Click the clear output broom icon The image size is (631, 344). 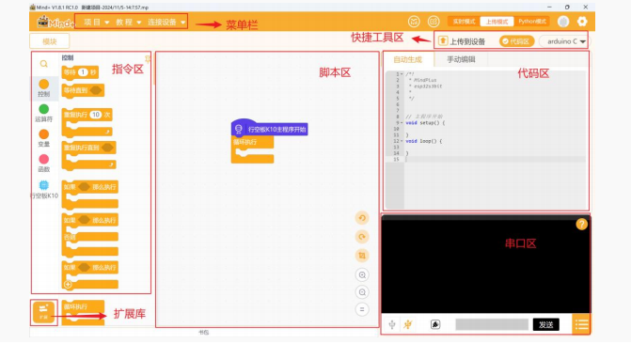pos(435,324)
